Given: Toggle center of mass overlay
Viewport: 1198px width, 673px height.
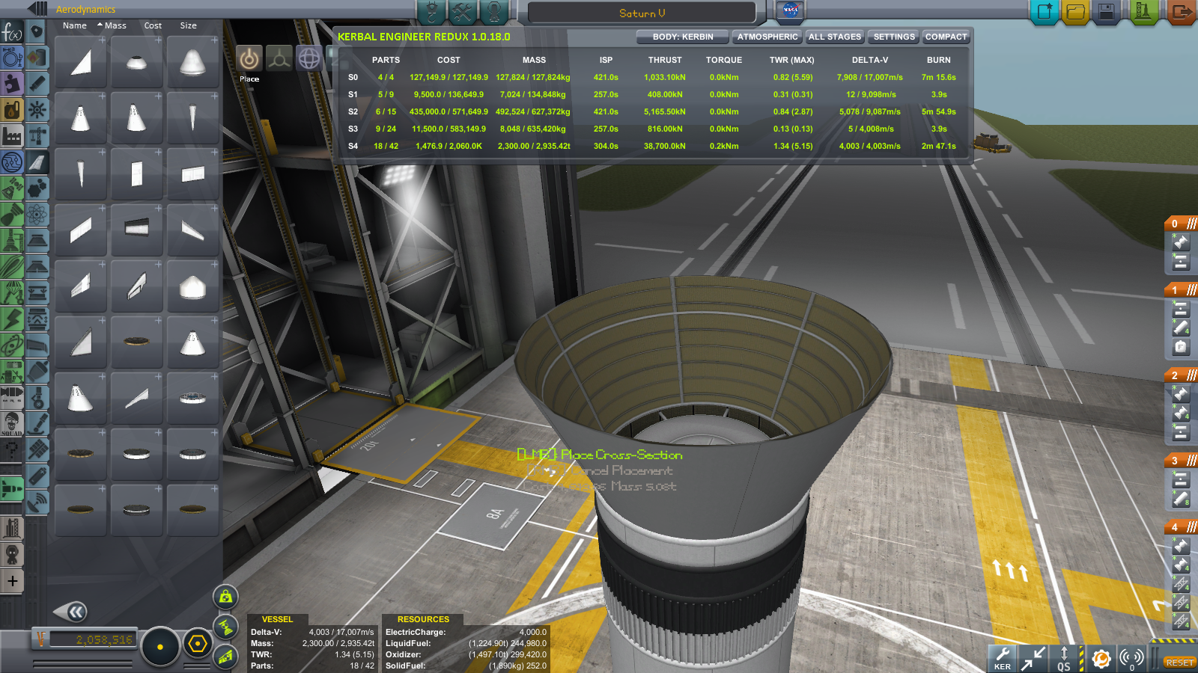Looking at the screenshot, I should click(x=225, y=597).
